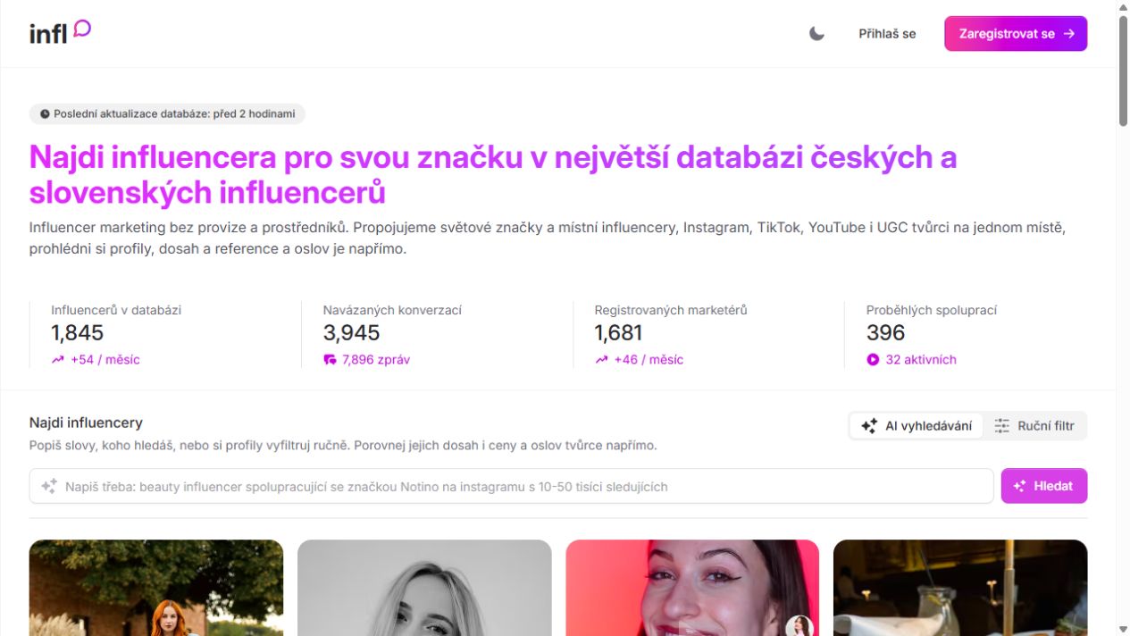Open the influencer card with red background

tap(692, 588)
